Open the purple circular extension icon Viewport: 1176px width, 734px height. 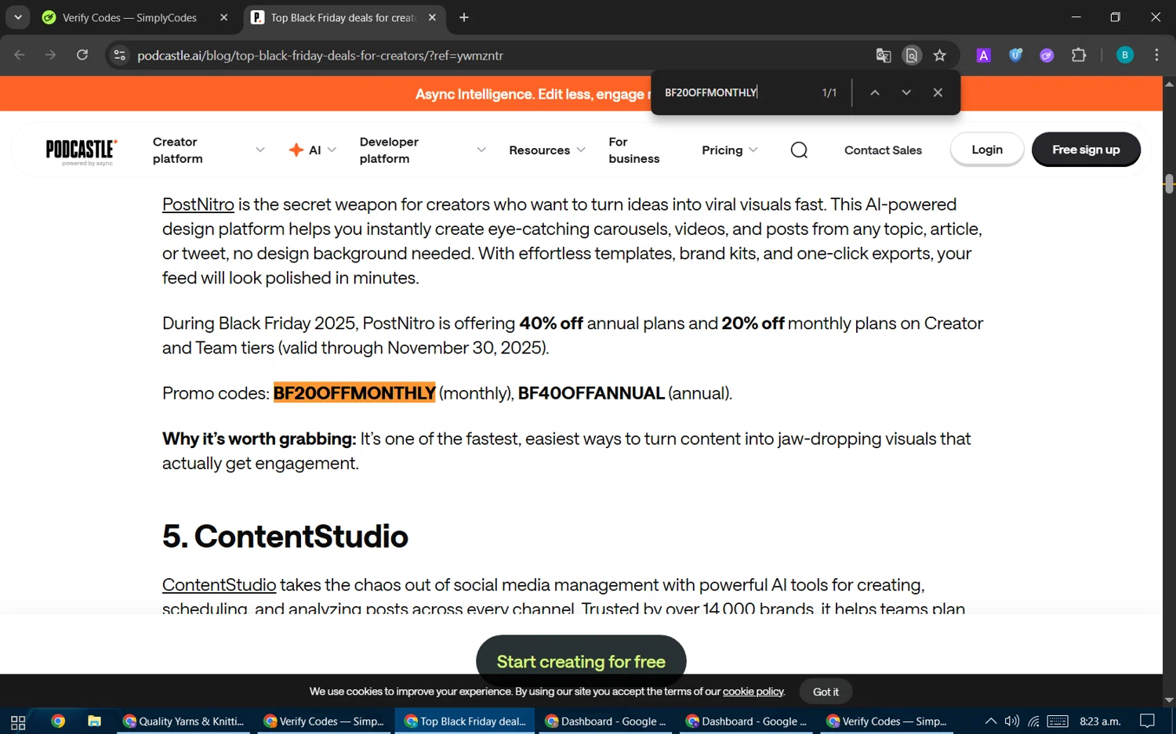pyautogui.click(x=1047, y=55)
